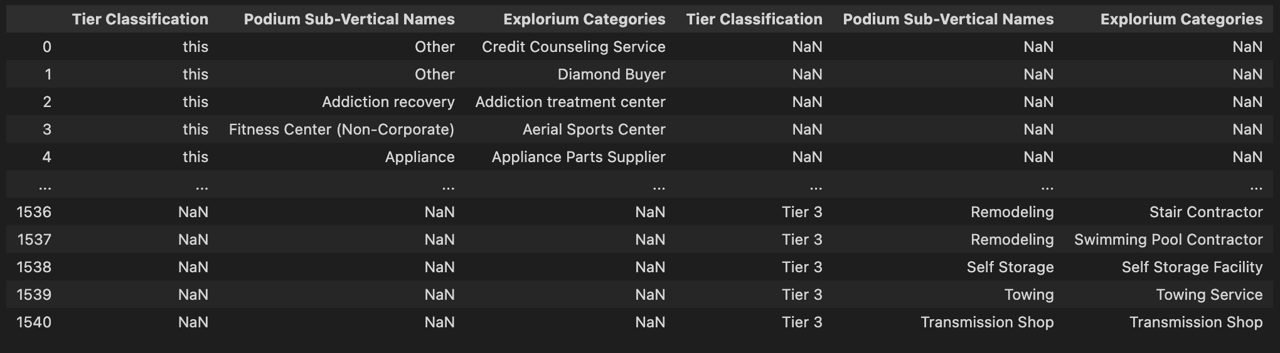
Task: Click the second Podium Sub-Vertical Names header
Action: pyautogui.click(x=948, y=19)
